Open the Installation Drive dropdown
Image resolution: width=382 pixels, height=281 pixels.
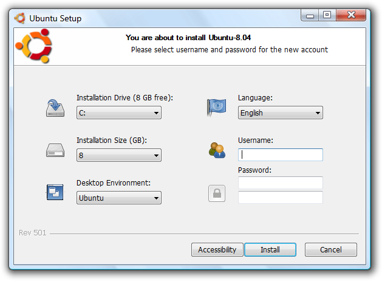(118, 113)
